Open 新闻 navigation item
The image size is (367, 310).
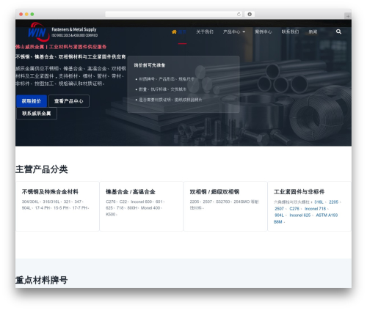pos(313,32)
